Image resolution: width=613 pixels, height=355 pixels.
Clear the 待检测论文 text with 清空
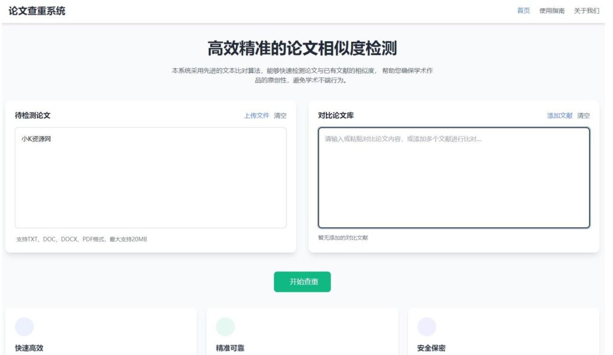280,116
